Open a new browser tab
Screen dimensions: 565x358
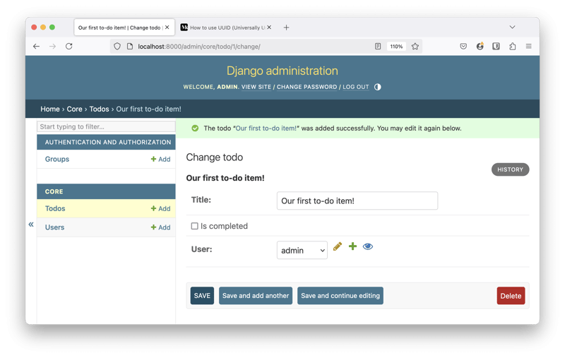pos(286,28)
